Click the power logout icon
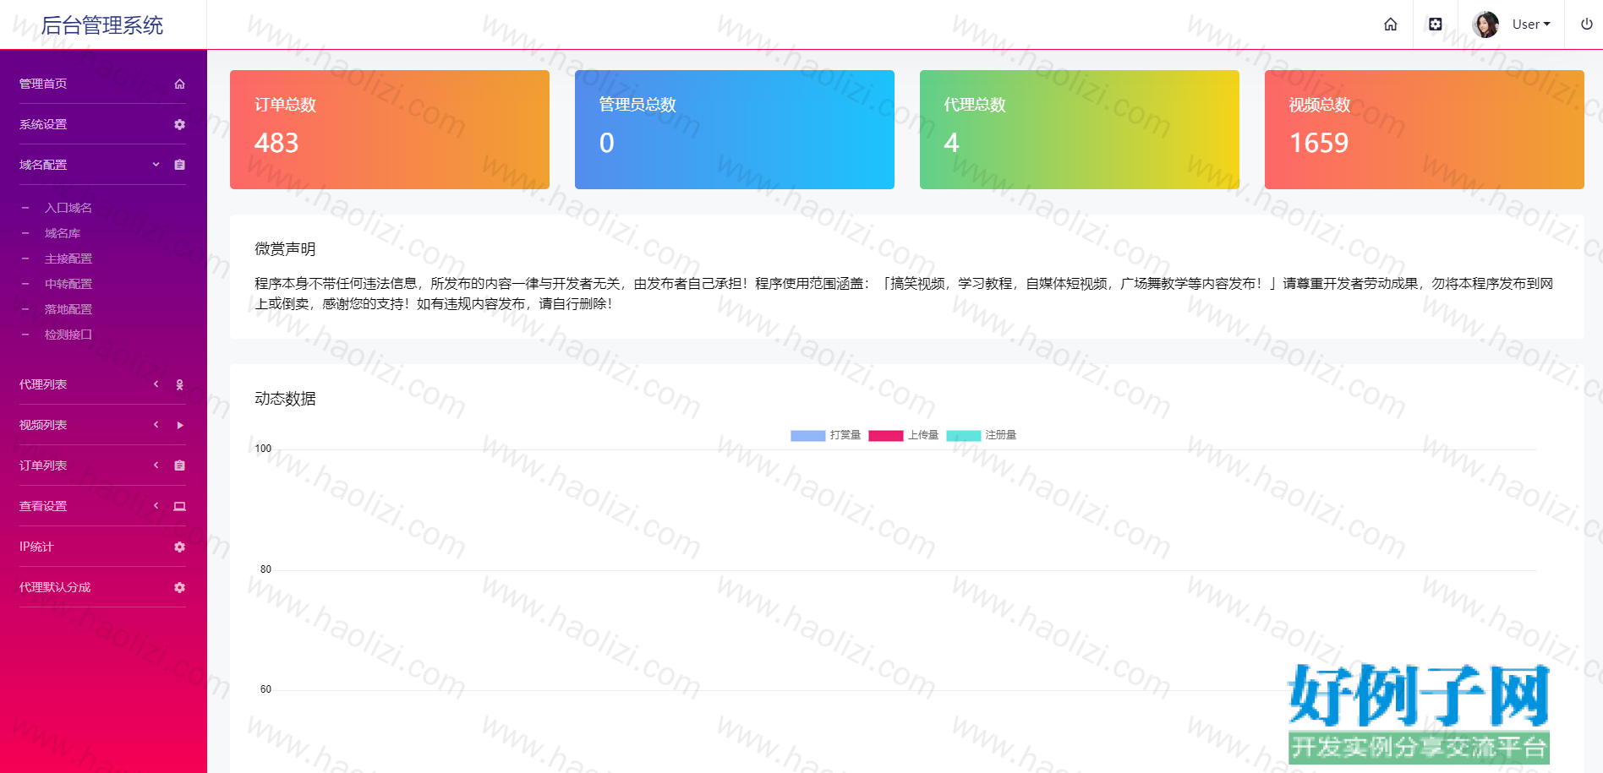 pos(1587,24)
